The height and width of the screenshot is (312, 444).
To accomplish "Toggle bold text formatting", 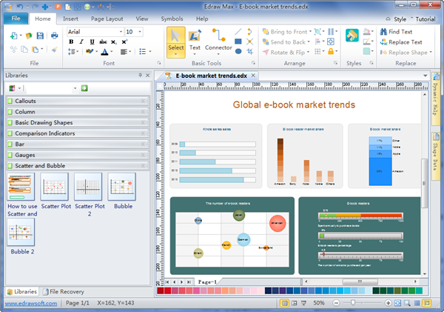I will [x=72, y=42].
